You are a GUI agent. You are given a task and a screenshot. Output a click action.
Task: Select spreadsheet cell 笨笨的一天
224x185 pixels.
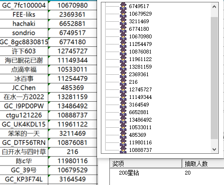[24, 133]
